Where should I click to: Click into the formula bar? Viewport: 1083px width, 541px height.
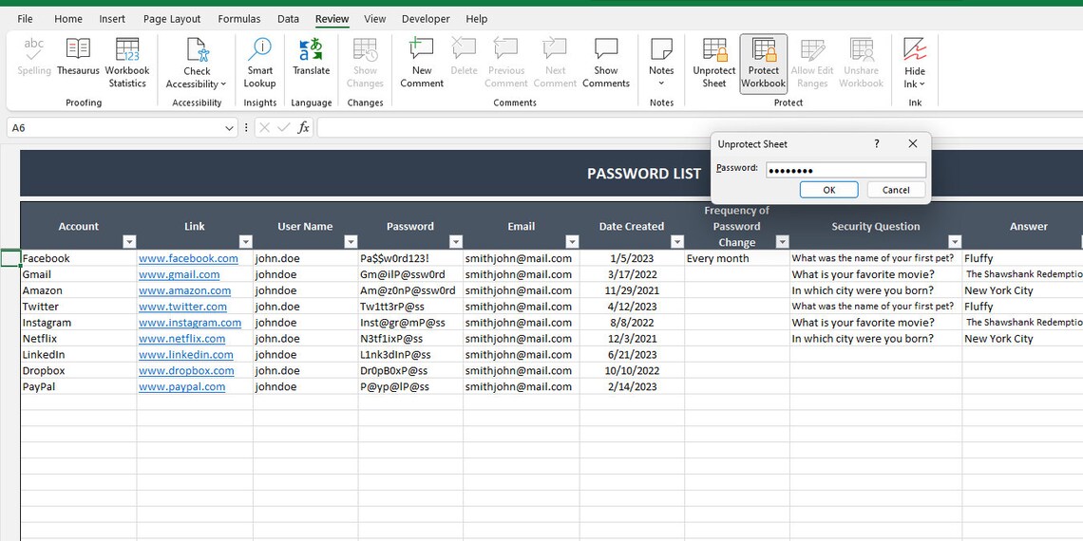[x=699, y=128]
